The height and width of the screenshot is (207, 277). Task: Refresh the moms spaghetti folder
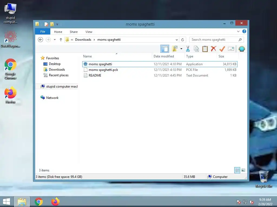[183, 40]
